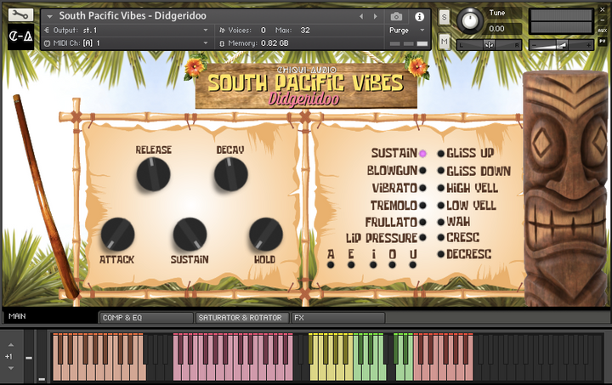Select the High Yell articulation
This screenshot has height=385, width=612.
pyautogui.click(x=440, y=188)
